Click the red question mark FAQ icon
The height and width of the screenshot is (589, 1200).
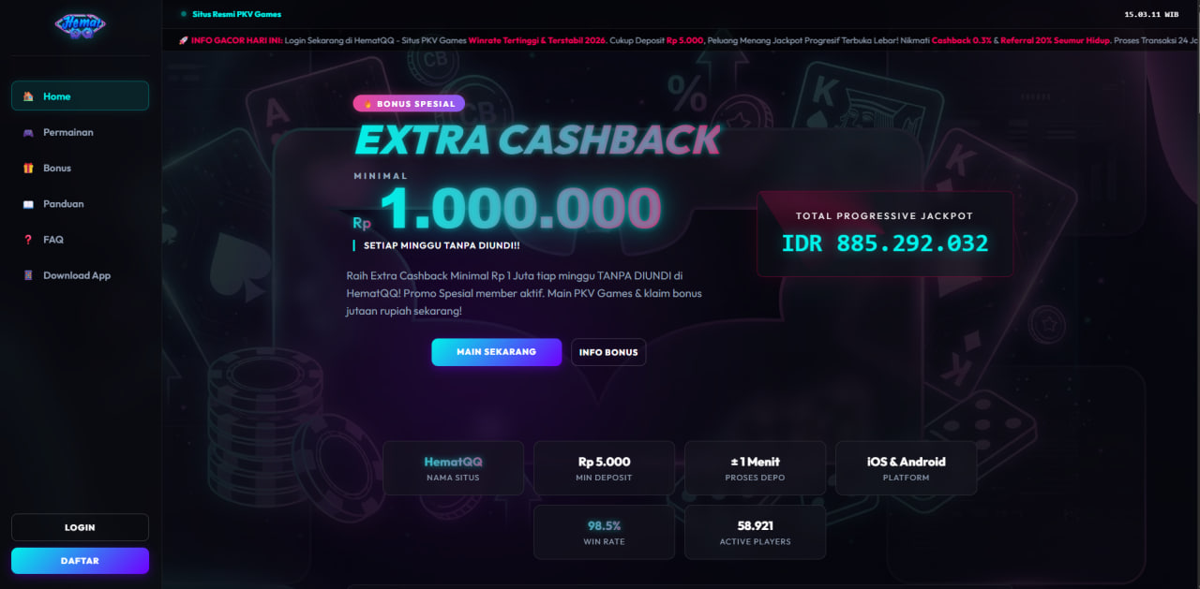pyautogui.click(x=28, y=240)
